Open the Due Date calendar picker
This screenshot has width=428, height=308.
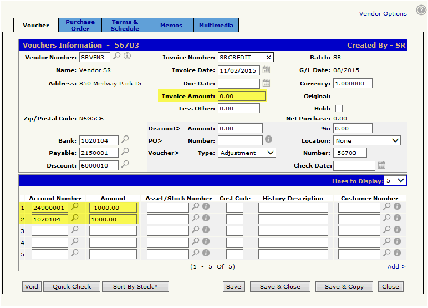click(266, 83)
